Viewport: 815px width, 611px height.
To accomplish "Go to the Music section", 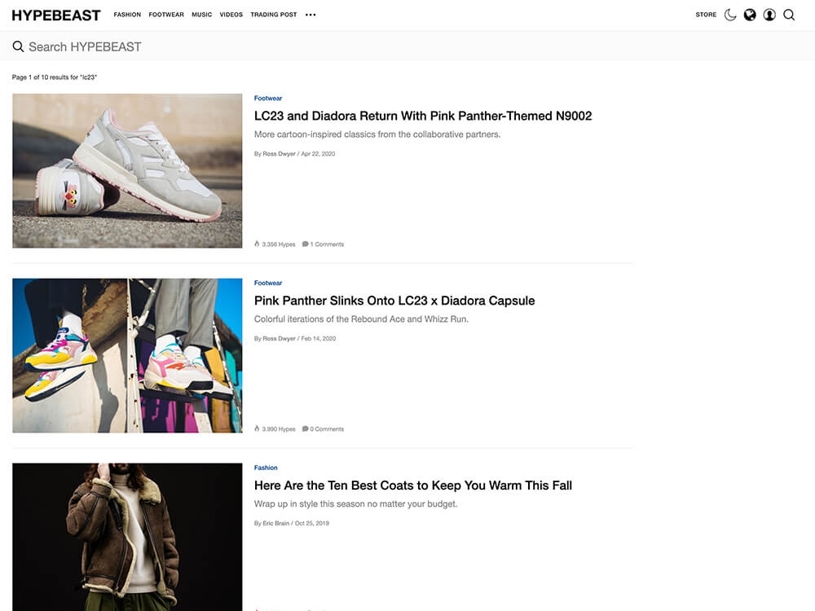I will (x=202, y=15).
